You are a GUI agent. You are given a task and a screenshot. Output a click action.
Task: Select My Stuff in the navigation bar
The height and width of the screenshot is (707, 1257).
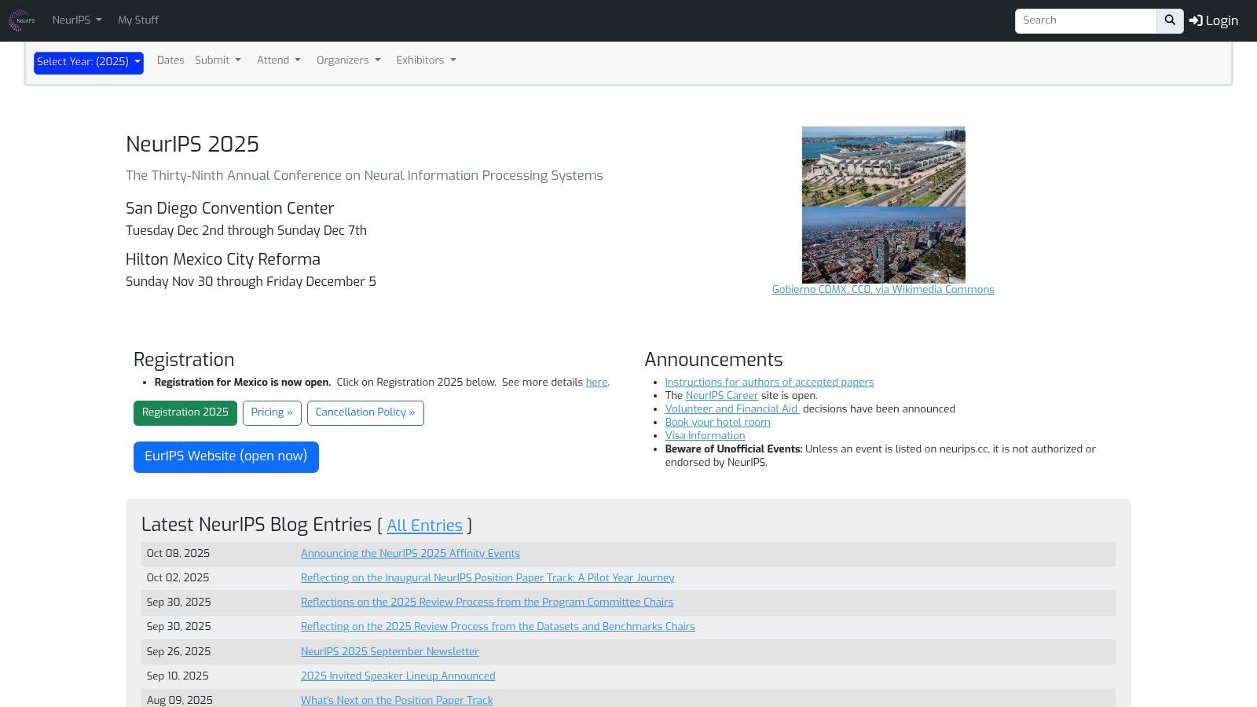click(x=138, y=20)
